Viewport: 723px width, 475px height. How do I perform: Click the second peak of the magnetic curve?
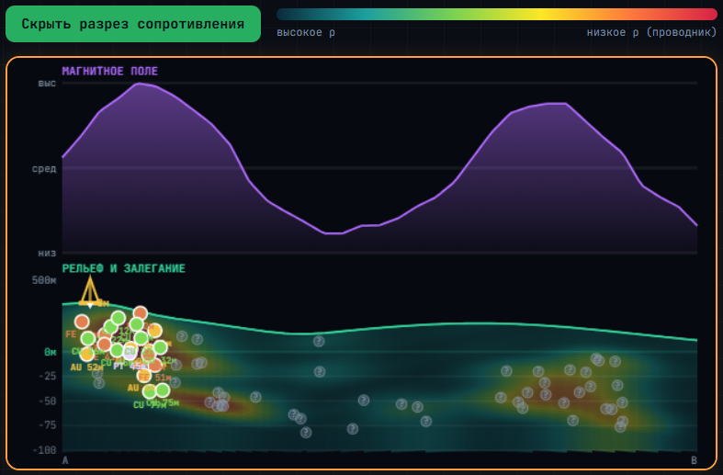556,103
